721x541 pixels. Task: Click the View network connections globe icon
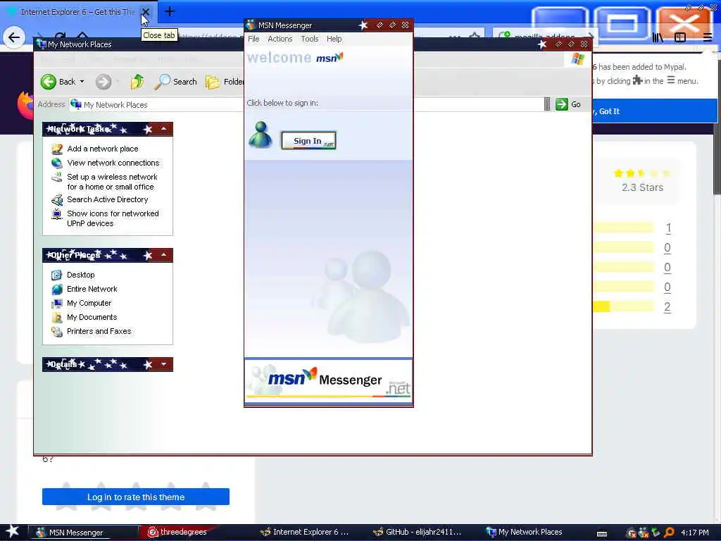tap(57, 163)
